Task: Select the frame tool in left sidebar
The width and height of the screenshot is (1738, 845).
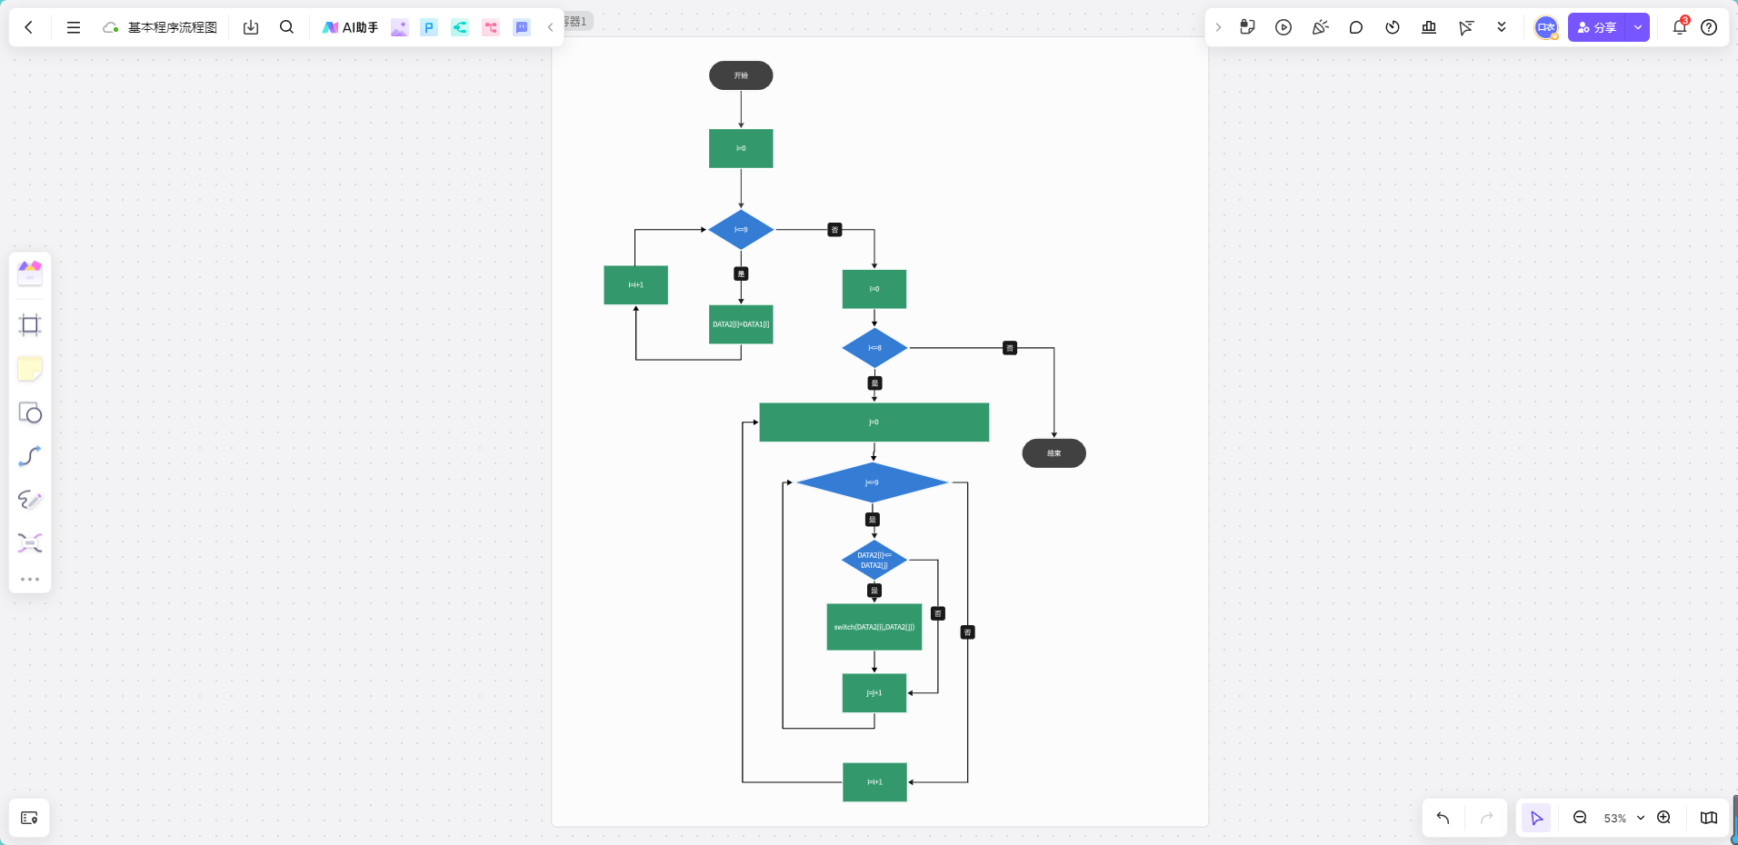Action: 30,325
